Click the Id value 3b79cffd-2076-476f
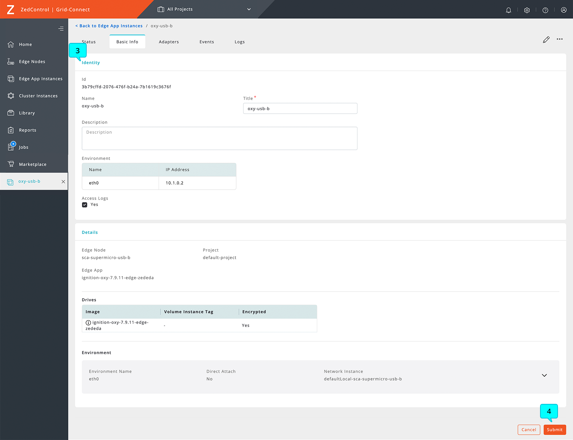The width and height of the screenshot is (573, 440). 126,87
